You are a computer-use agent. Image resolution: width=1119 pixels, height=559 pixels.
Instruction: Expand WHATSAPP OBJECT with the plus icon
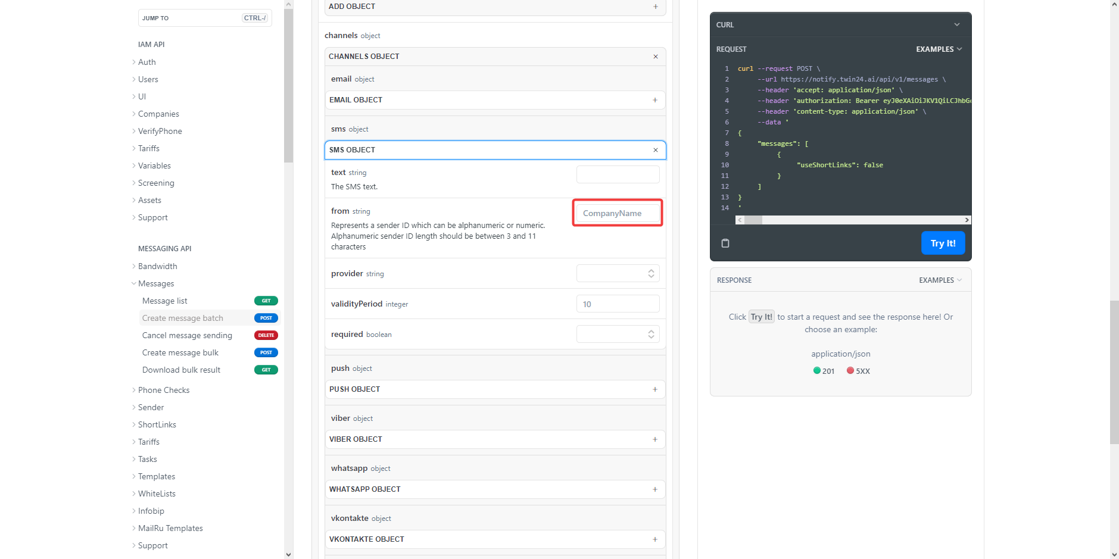[x=654, y=489]
